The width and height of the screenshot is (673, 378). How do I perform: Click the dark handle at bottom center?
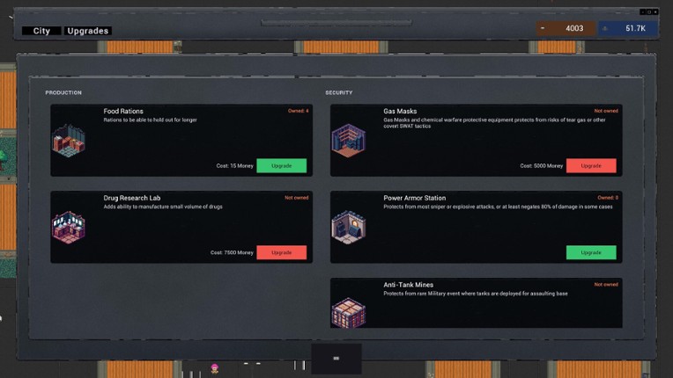[336, 359]
